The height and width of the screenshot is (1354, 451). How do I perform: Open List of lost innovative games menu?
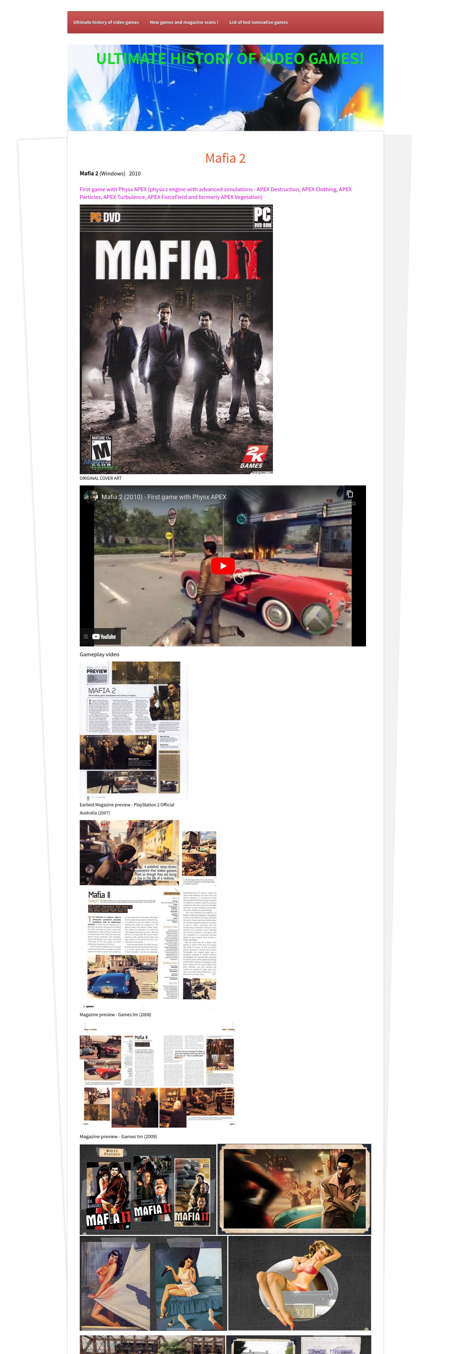[258, 22]
